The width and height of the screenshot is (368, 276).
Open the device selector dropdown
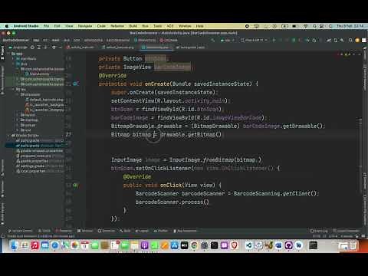(x=254, y=40)
